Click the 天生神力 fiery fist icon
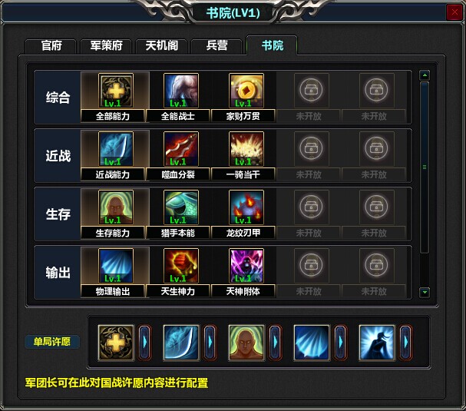 click(181, 266)
